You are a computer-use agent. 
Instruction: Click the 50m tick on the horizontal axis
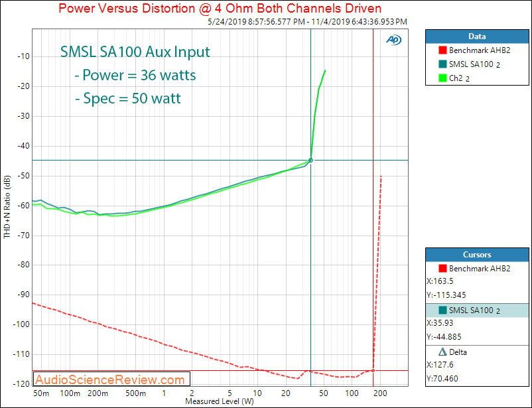point(41,393)
